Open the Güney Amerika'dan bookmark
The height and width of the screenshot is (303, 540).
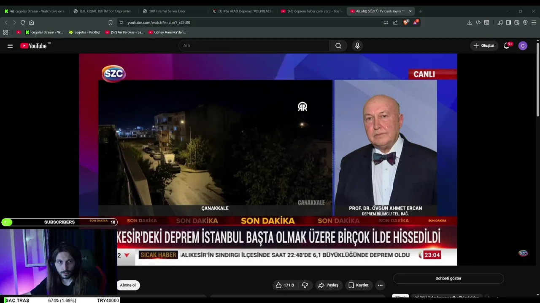[x=167, y=32]
